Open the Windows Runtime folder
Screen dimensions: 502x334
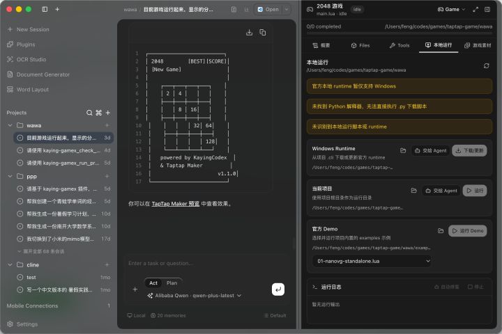(x=403, y=150)
